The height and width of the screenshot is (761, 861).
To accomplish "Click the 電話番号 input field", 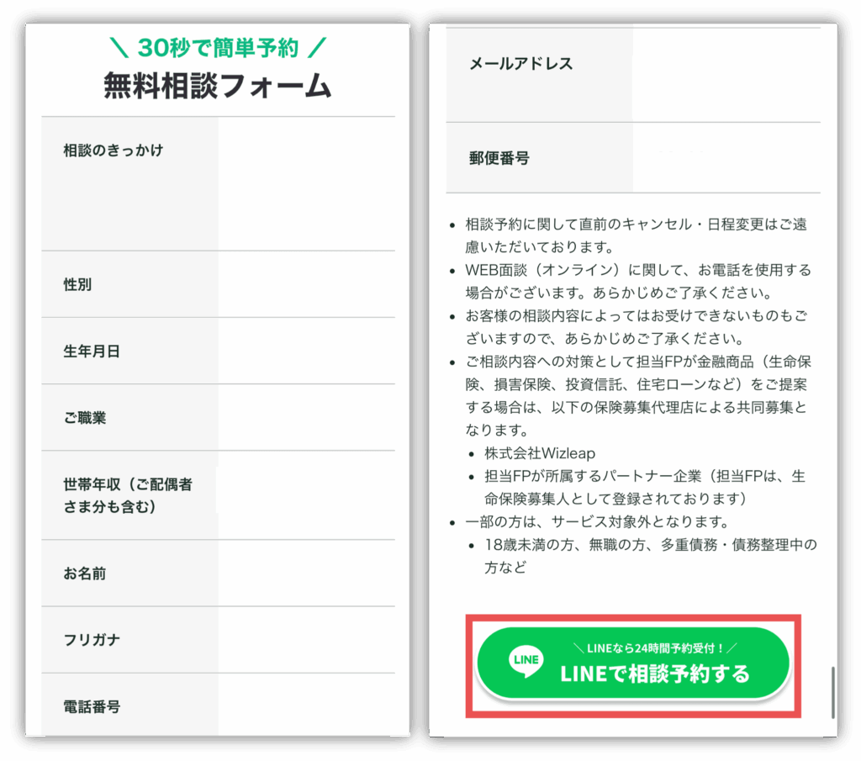I will [x=306, y=705].
